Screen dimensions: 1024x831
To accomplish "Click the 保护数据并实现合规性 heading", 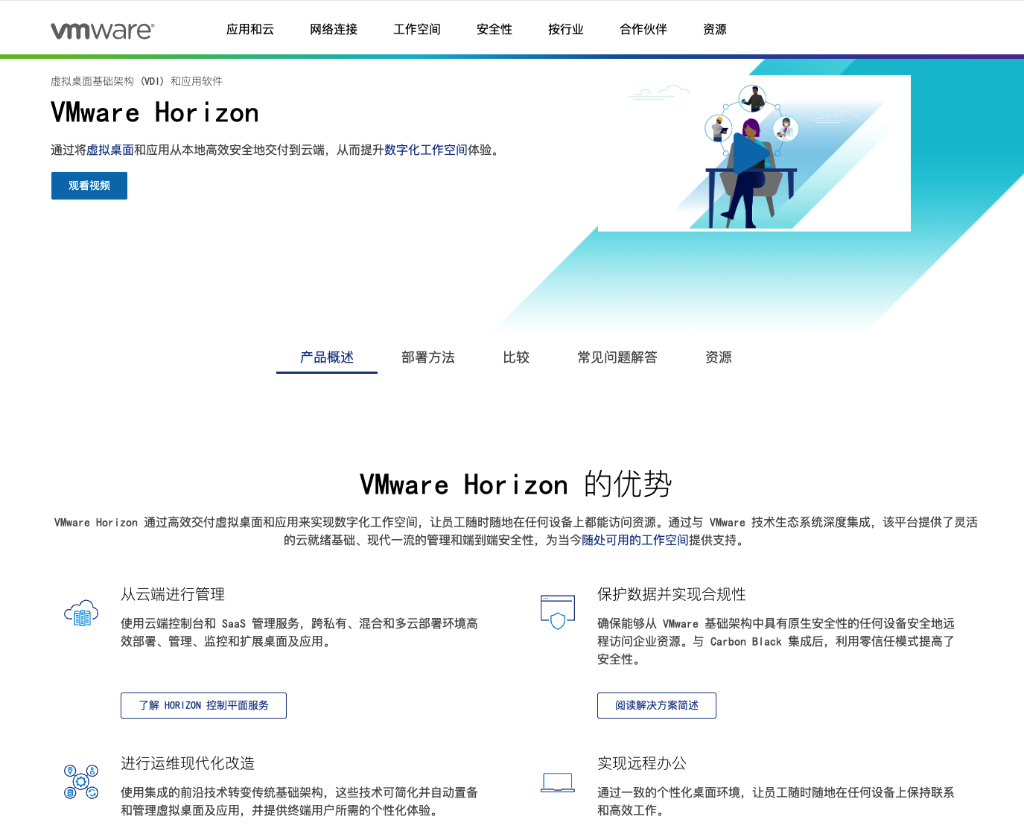I will pos(672,594).
